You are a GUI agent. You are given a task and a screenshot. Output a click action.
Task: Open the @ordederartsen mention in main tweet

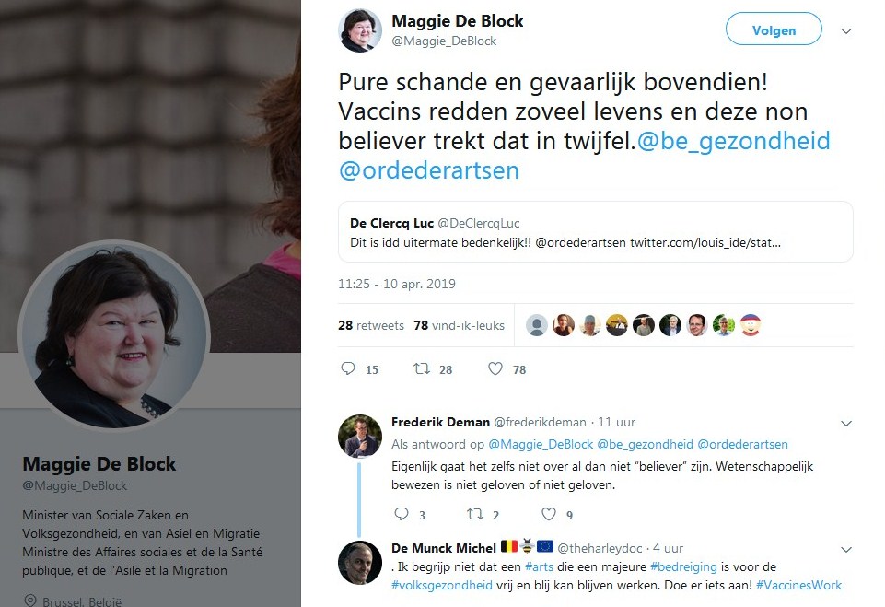click(428, 170)
